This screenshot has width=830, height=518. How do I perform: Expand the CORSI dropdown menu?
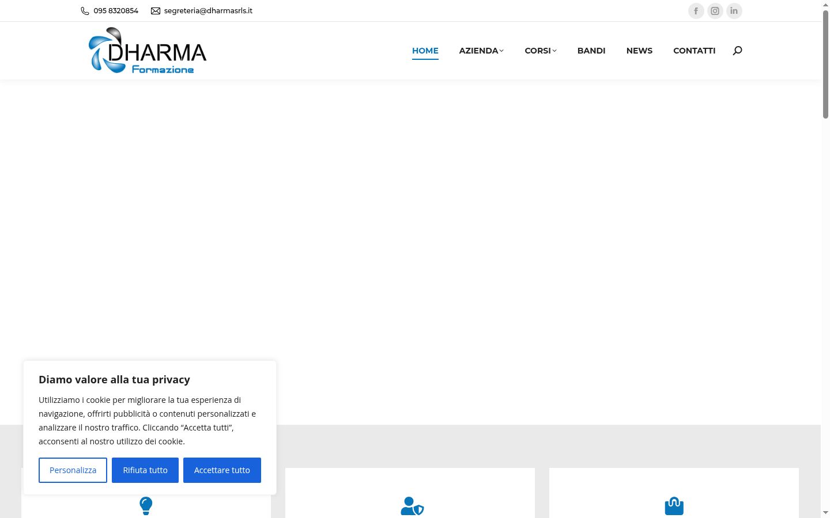(x=541, y=51)
